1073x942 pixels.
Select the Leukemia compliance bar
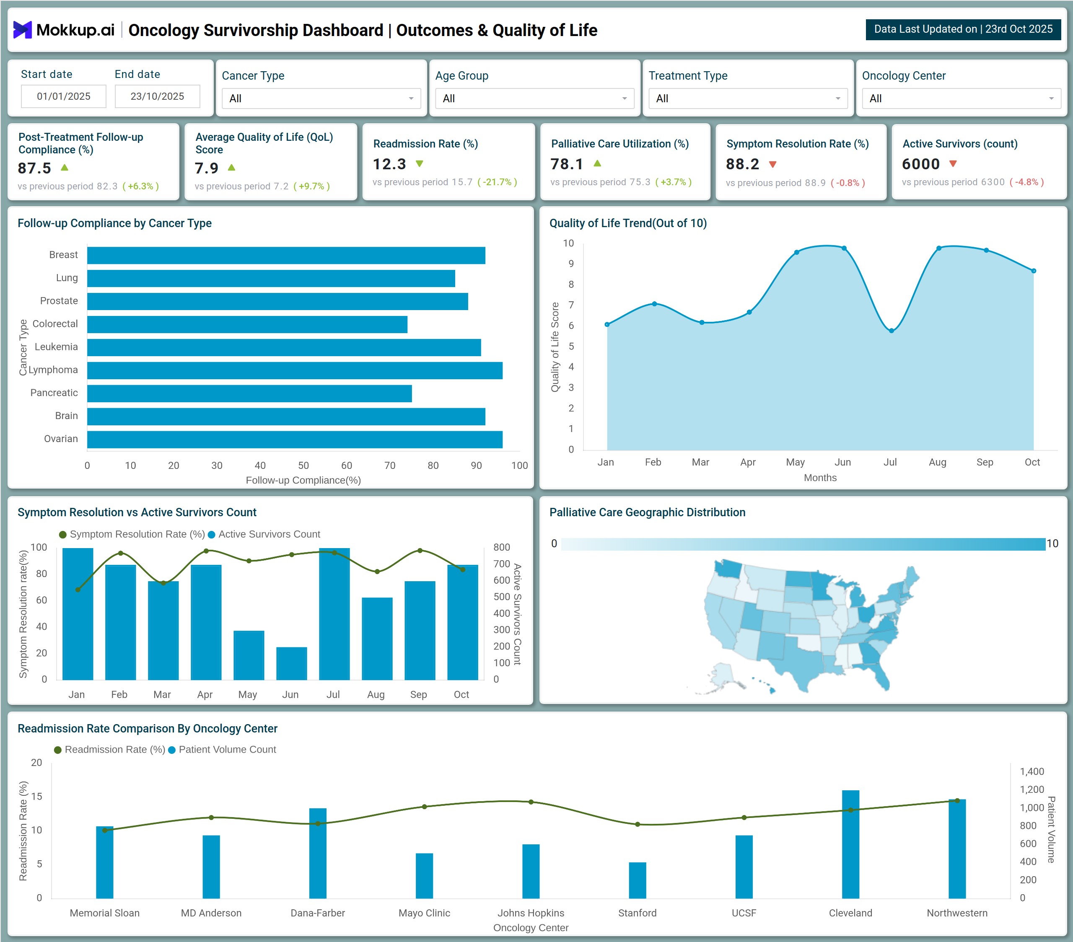[x=284, y=347]
